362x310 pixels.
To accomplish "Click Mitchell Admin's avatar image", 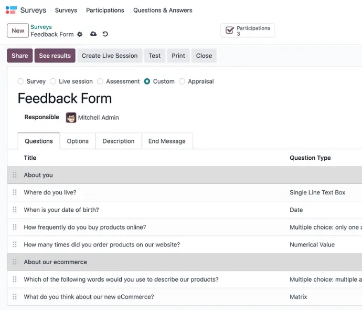I will (71, 118).
